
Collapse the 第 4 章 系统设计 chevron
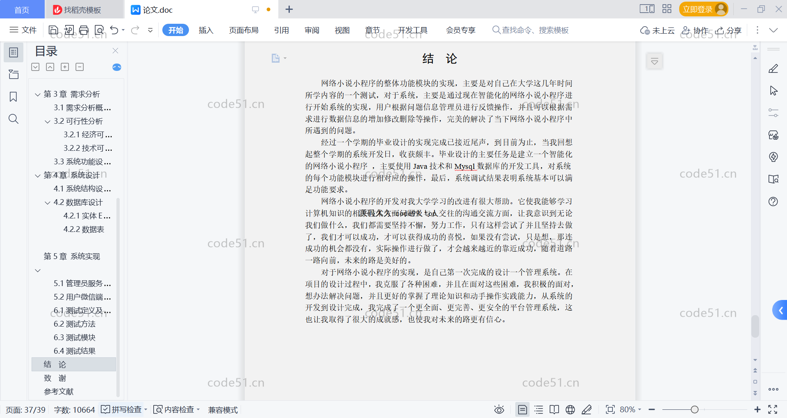pos(38,175)
